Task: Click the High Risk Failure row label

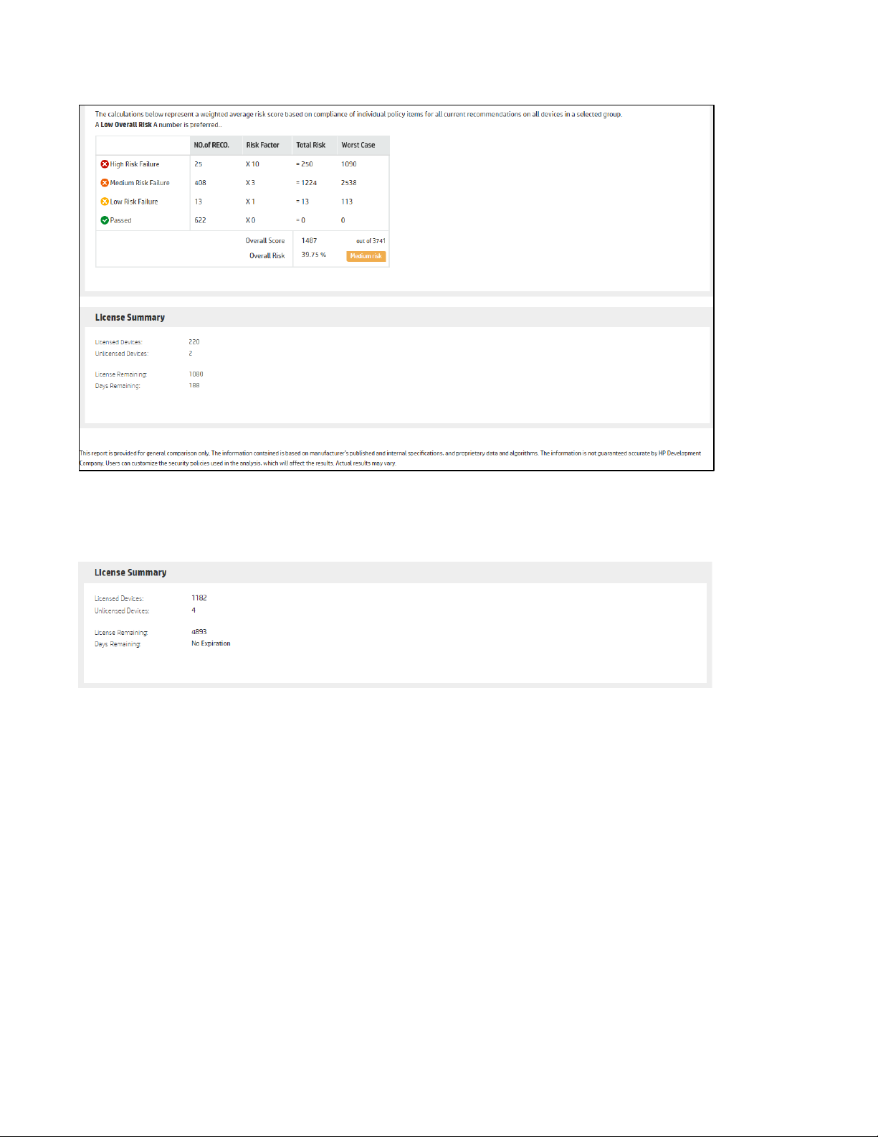Action: pos(135,164)
